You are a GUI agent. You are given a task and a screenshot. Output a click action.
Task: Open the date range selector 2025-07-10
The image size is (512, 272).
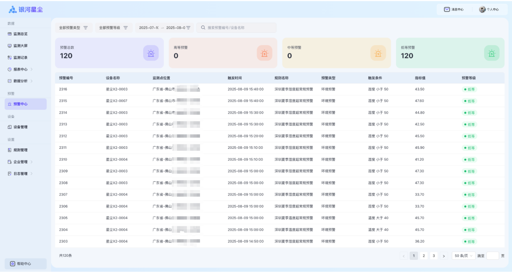click(165, 28)
